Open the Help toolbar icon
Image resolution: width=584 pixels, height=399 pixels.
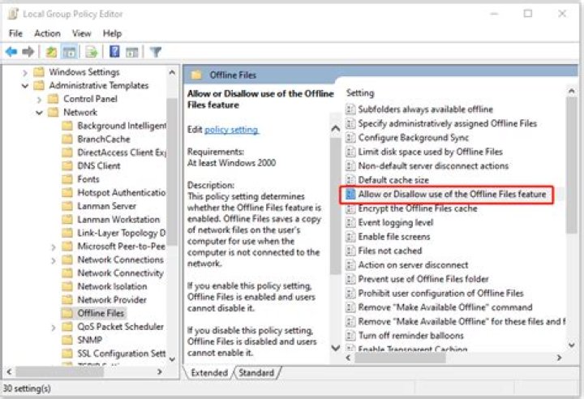[114, 51]
